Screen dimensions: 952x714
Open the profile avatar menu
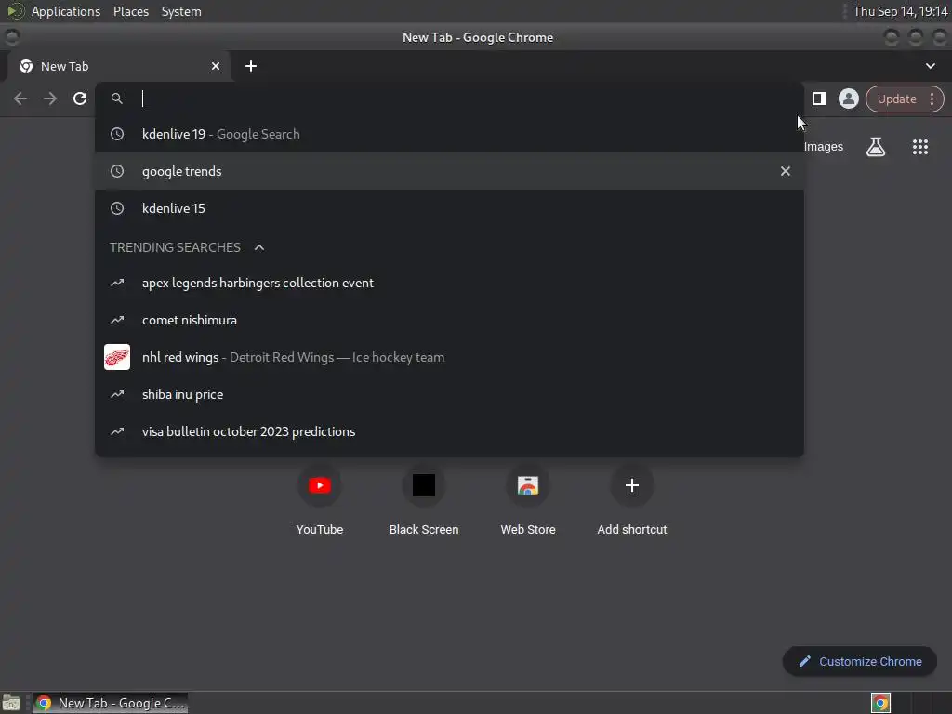(x=848, y=99)
